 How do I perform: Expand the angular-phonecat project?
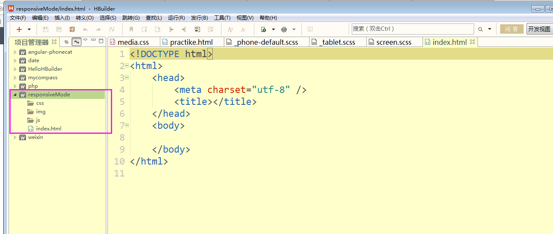[x=15, y=52]
